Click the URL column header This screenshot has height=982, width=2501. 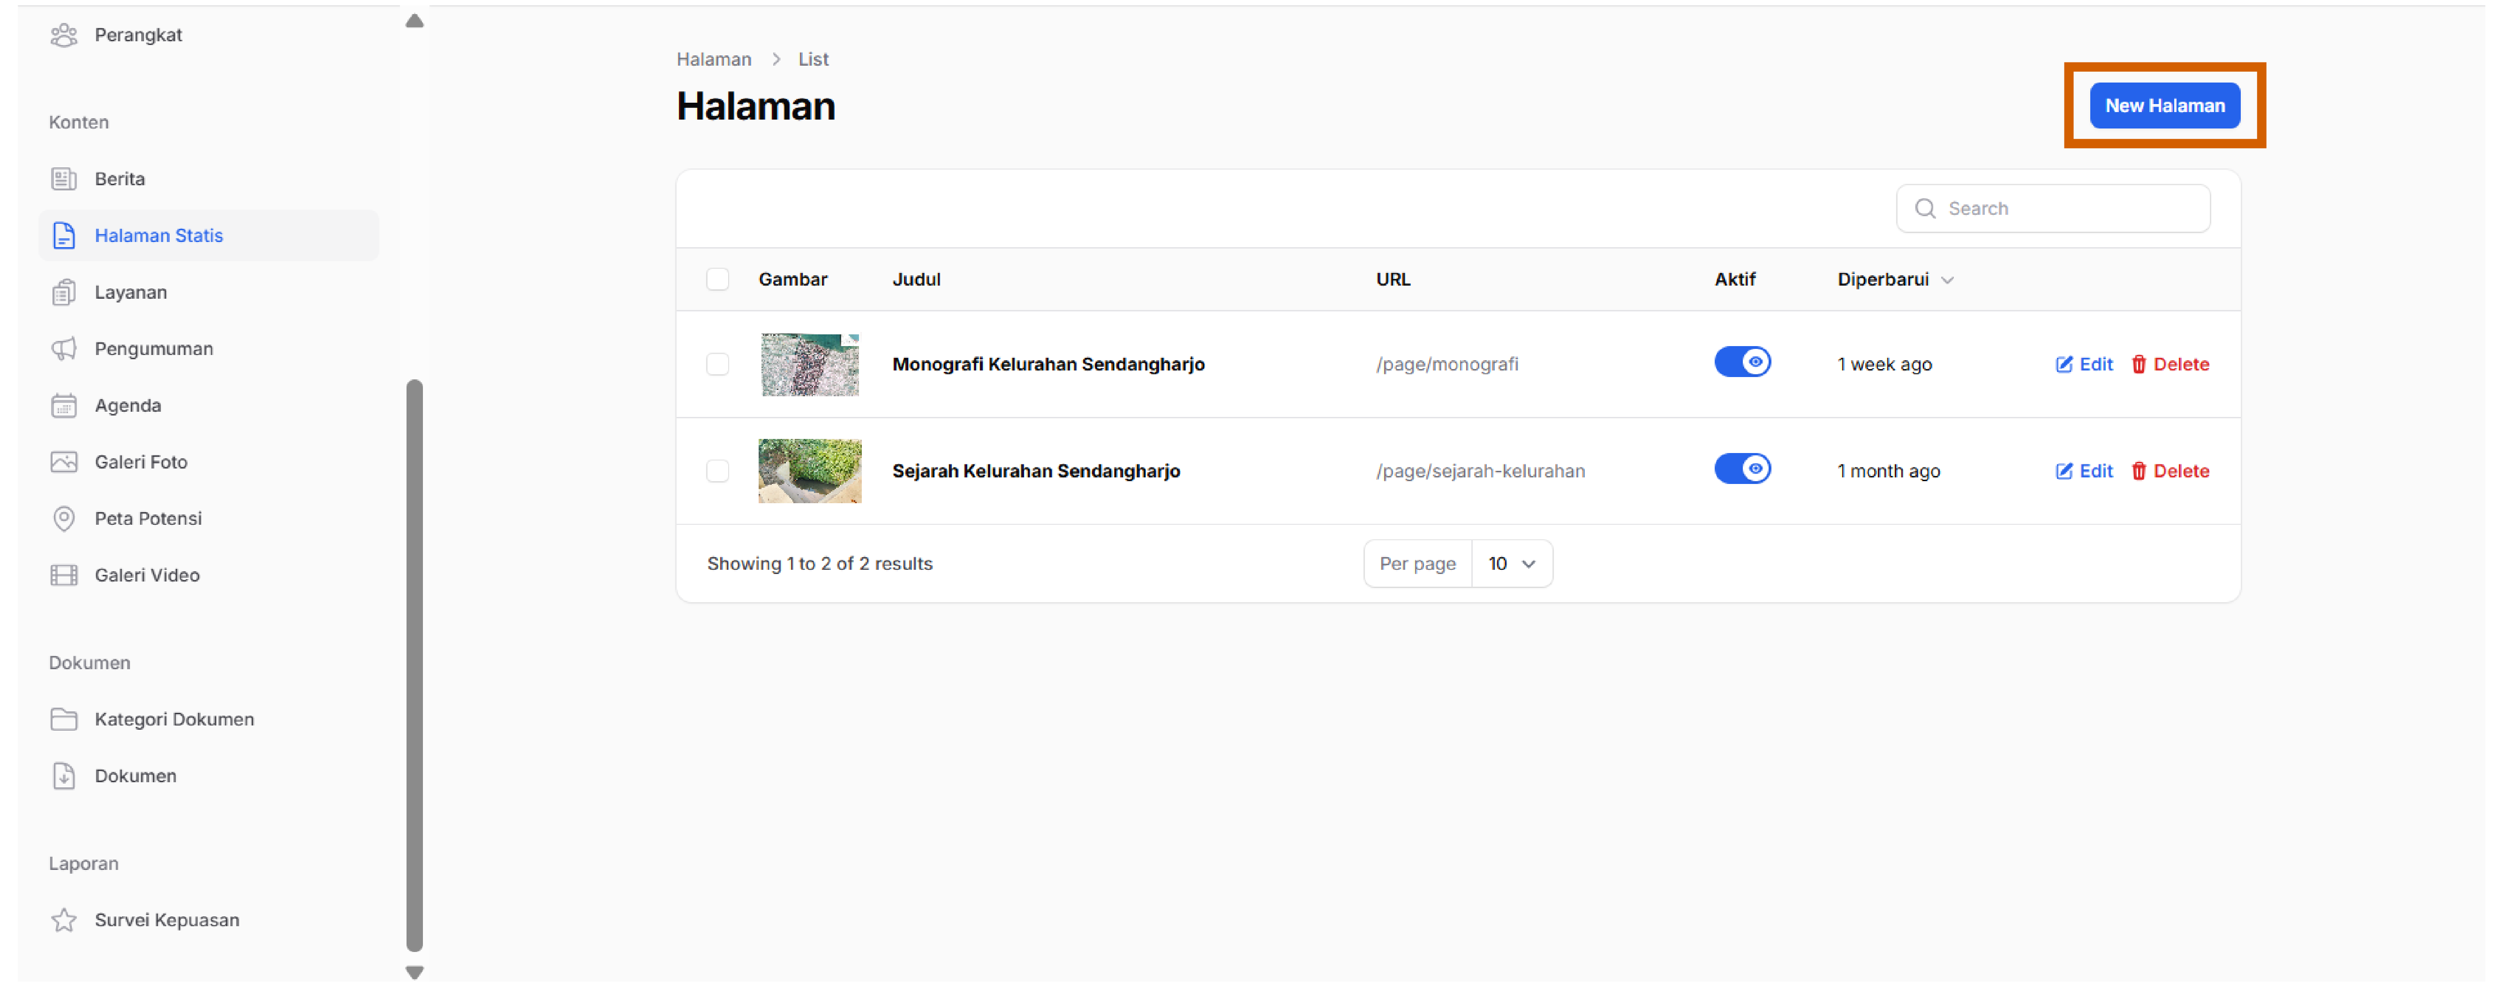(x=1392, y=280)
